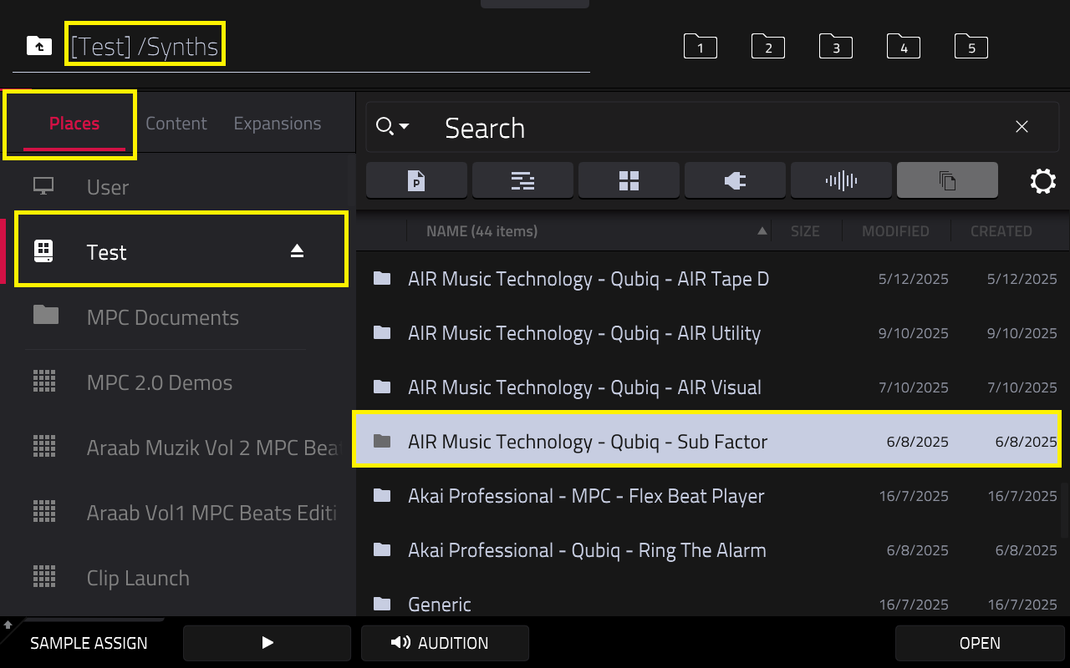Open browser settings gear
The width and height of the screenshot is (1070, 668).
[x=1043, y=181]
